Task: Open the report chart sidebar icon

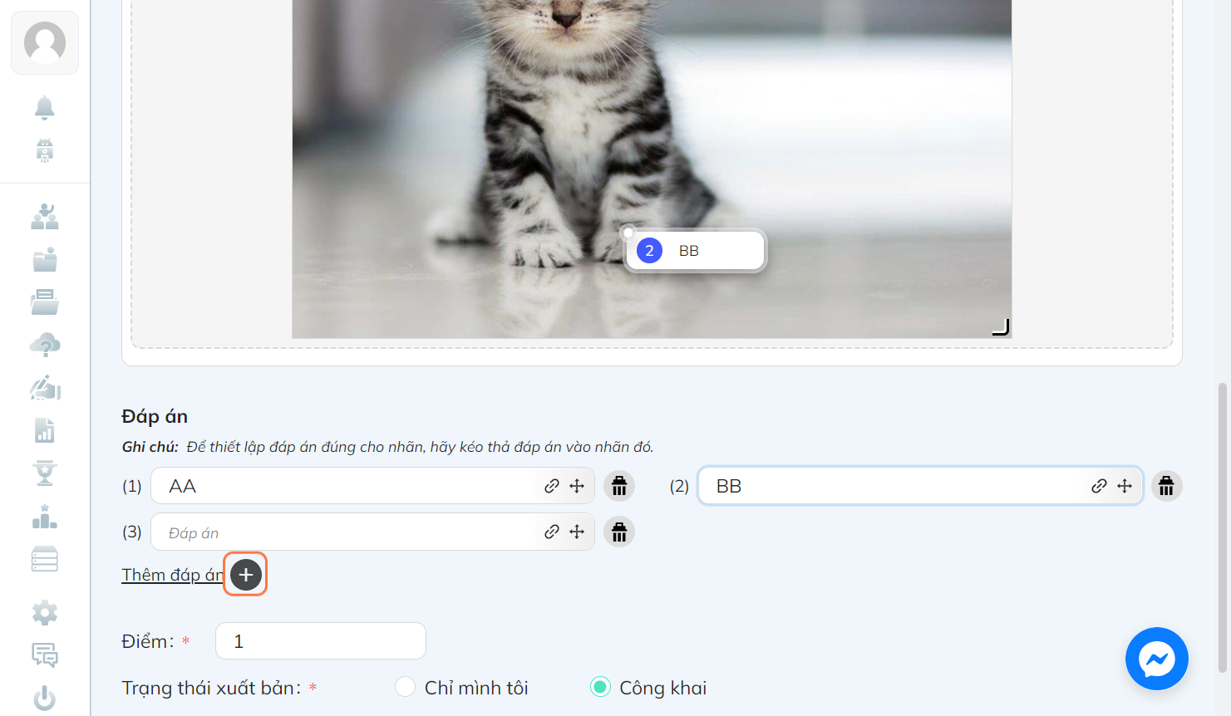Action: tap(45, 430)
